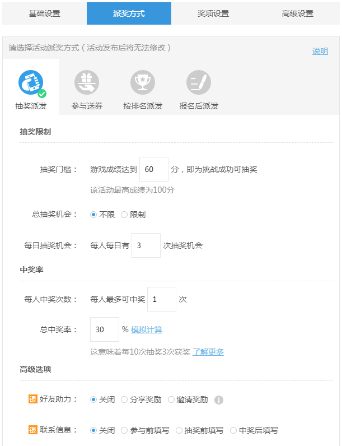The height and width of the screenshot is (446, 342).
Task: Select 限制 for 总抽奖机会
Action: pos(124,215)
